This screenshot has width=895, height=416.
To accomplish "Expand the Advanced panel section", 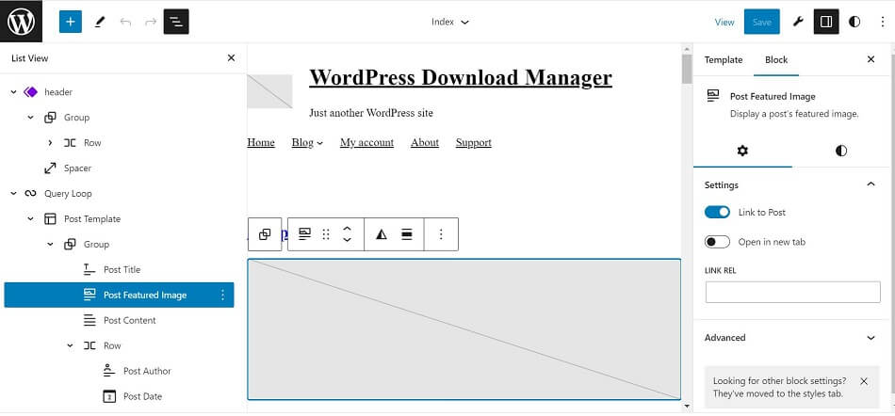I will coord(871,337).
